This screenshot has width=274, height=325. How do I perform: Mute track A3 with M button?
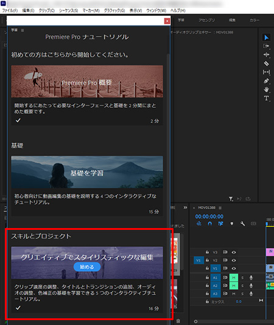tap(234, 294)
